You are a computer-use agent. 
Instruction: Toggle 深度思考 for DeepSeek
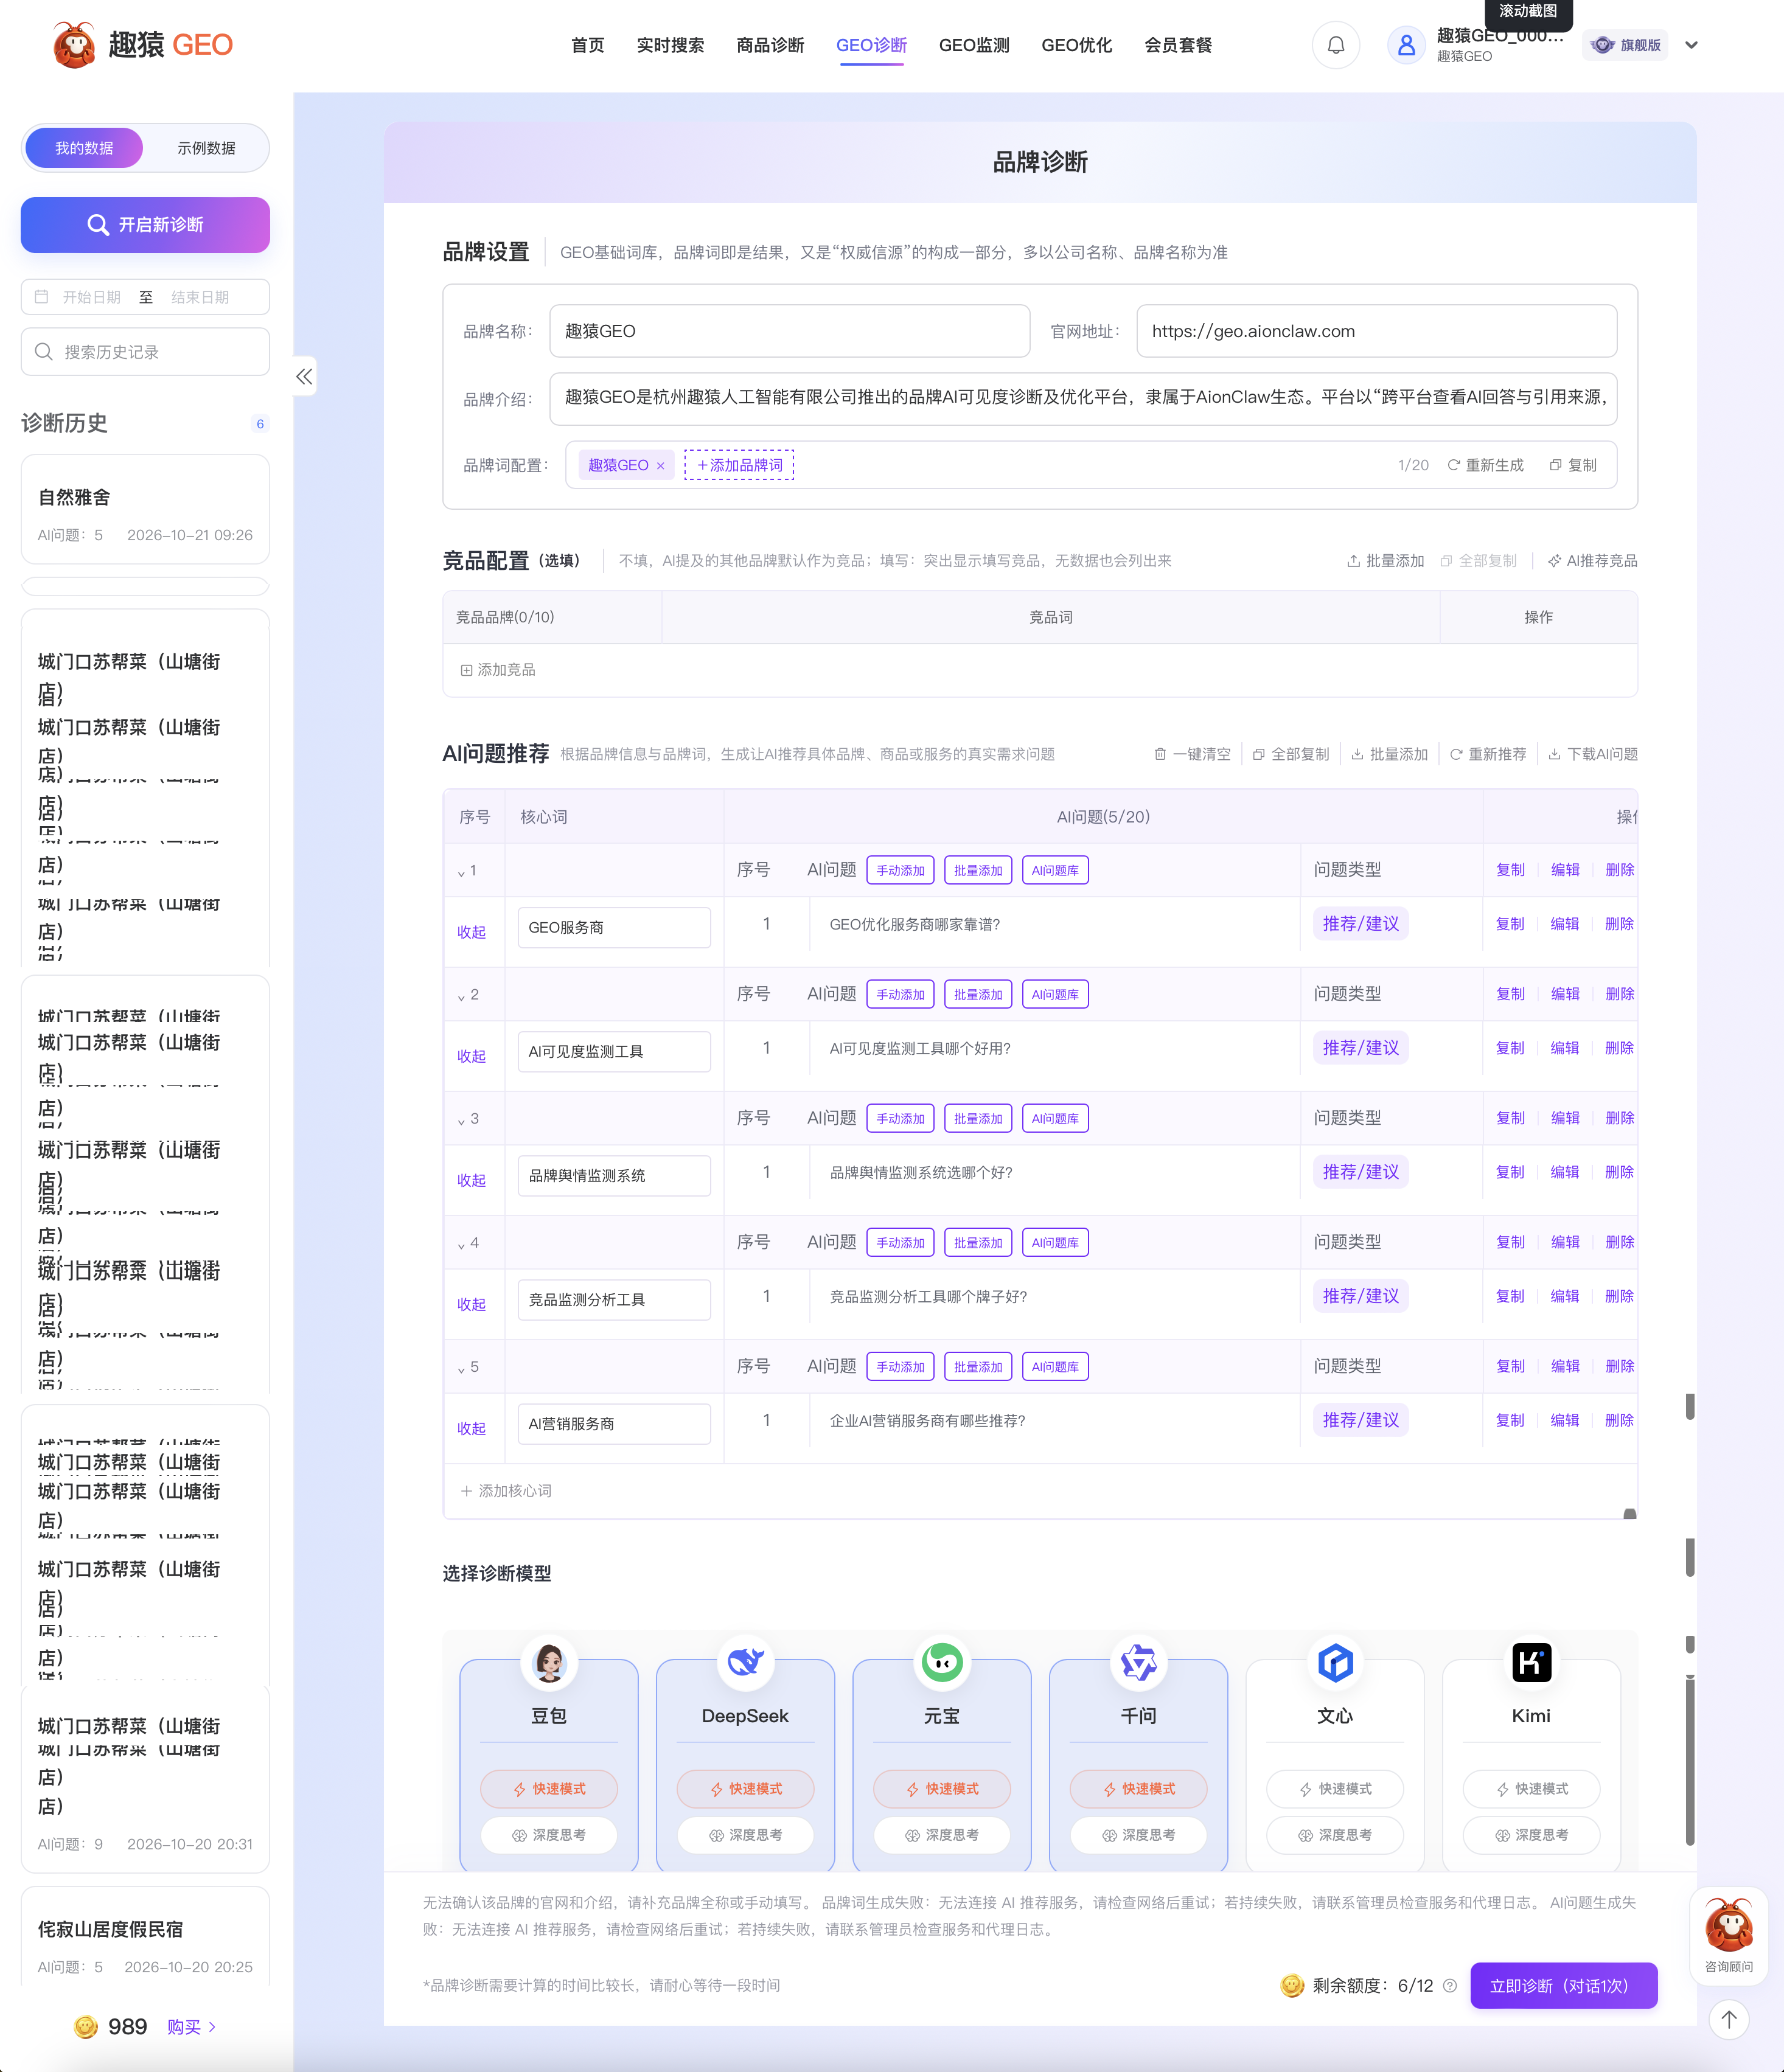(745, 1835)
